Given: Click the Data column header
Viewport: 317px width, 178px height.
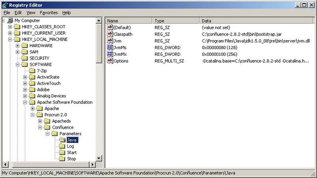Looking at the screenshot, I should pyautogui.click(x=256, y=21).
